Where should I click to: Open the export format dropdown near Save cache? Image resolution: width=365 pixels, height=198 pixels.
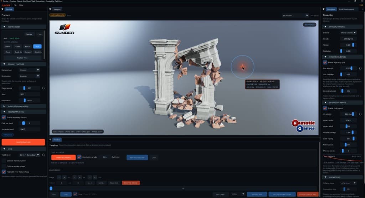[238, 194]
